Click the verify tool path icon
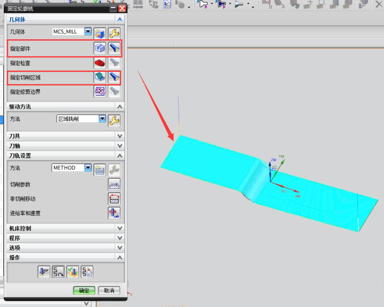Viewport: 384px width, 307px height. [72, 272]
